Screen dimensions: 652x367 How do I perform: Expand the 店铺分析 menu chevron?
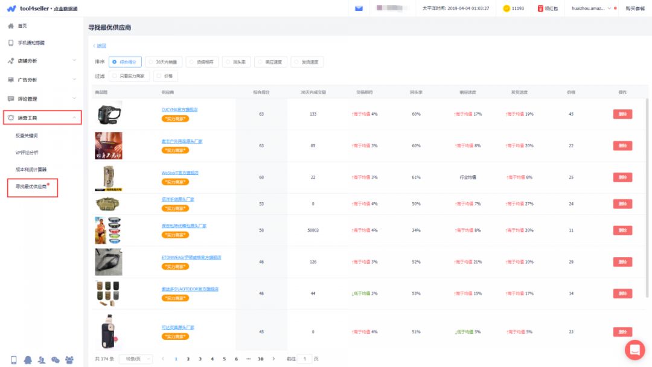click(x=74, y=61)
